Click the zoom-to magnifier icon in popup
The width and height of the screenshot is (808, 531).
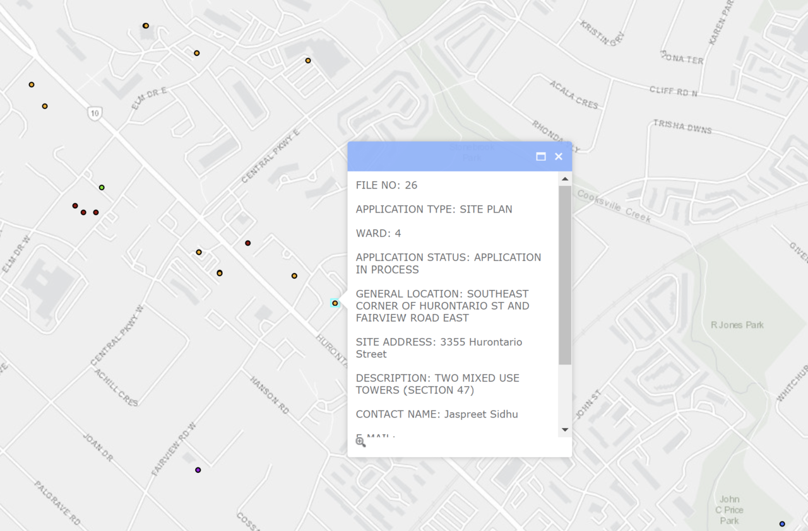click(x=360, y=442)
